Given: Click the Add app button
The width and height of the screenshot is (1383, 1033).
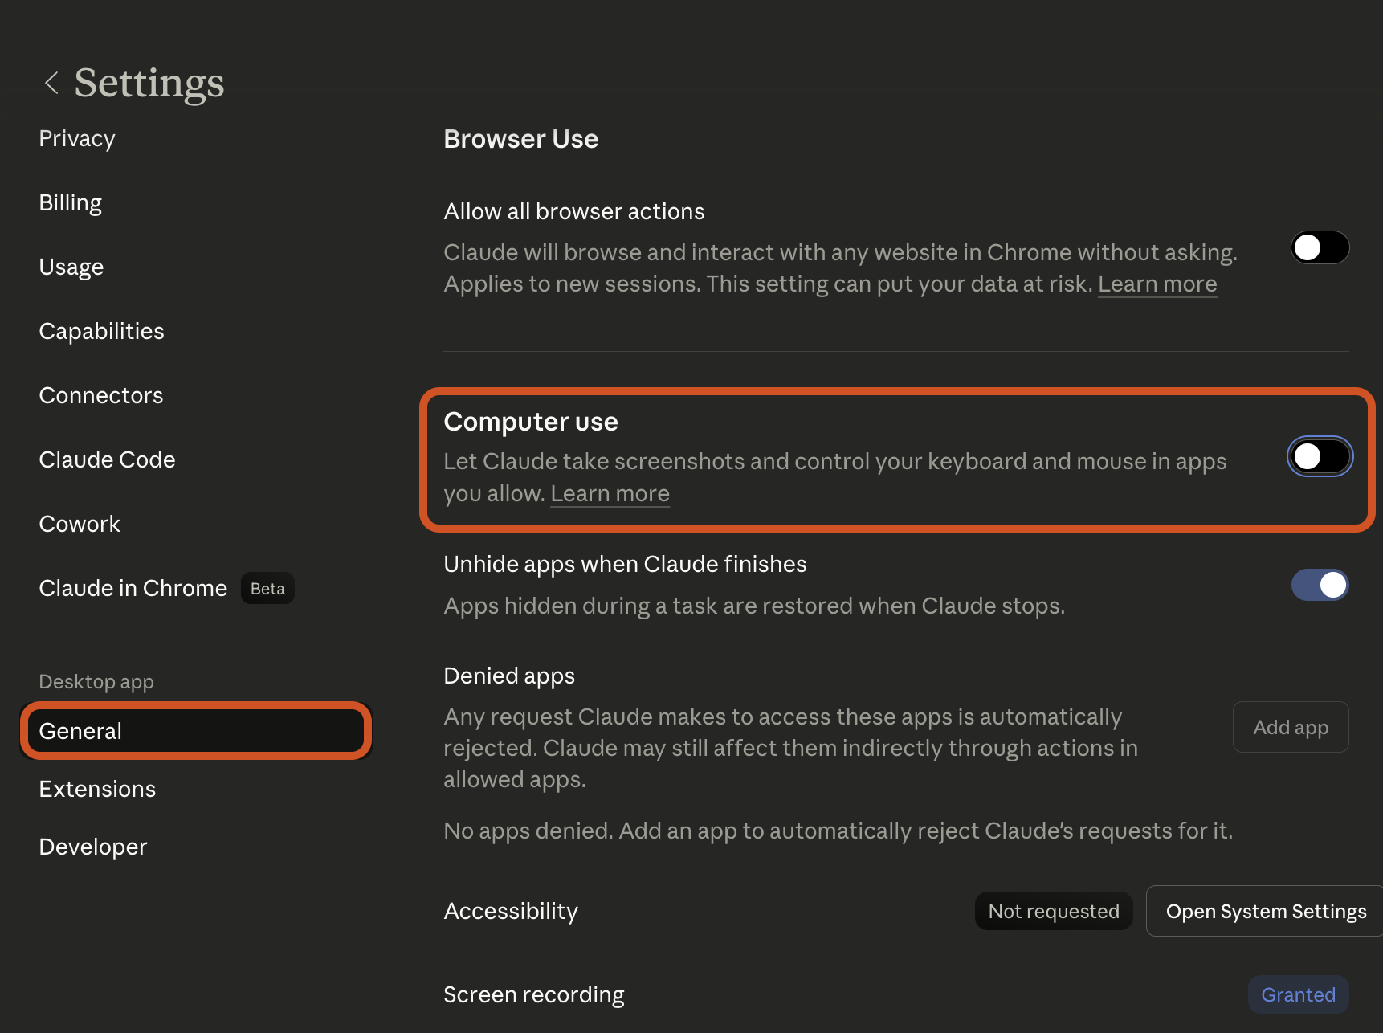Looking at the screenshot, I should [1290, 728].
